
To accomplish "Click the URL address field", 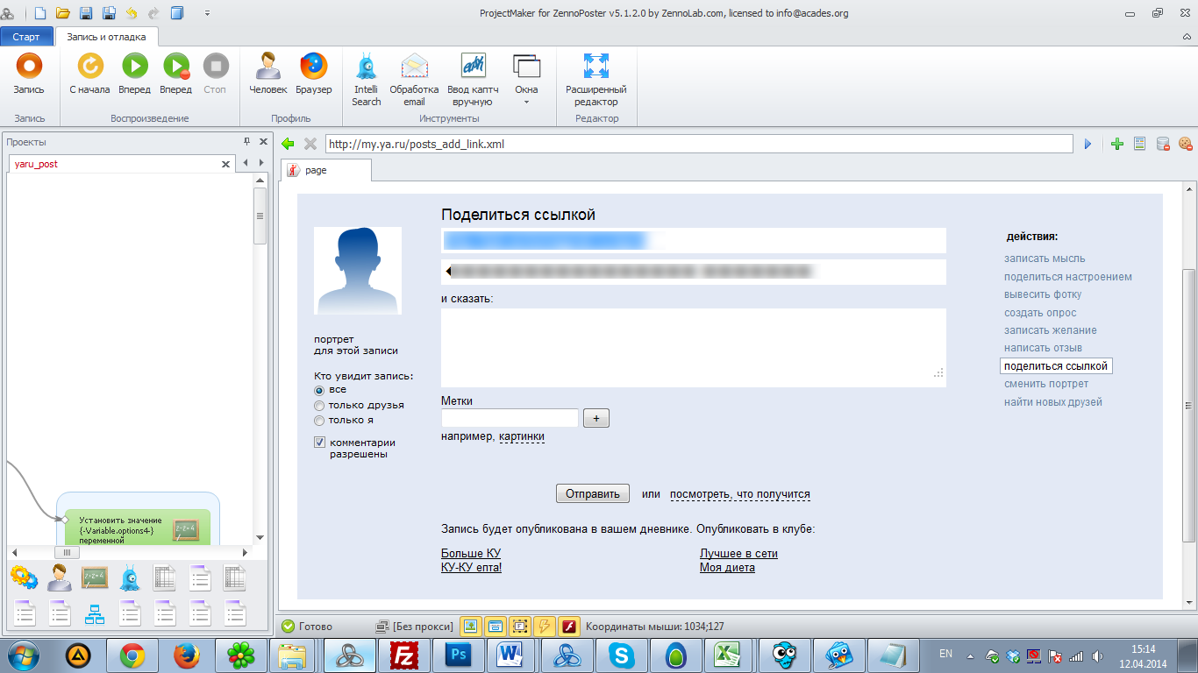I will click(x=699, y=144).
